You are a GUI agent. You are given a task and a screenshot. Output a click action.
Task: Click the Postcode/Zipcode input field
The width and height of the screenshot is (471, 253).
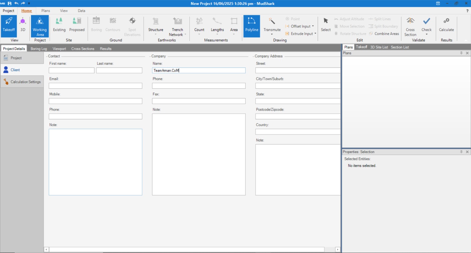(298, 116)
